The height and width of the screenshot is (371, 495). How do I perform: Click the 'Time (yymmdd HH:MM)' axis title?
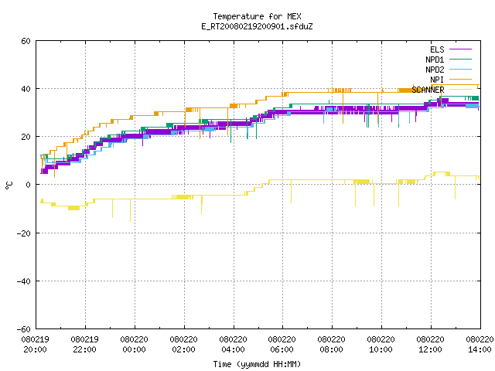point(257,364)
